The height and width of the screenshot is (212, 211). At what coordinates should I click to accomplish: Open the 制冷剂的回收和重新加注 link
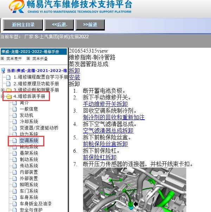click(114, 117)
